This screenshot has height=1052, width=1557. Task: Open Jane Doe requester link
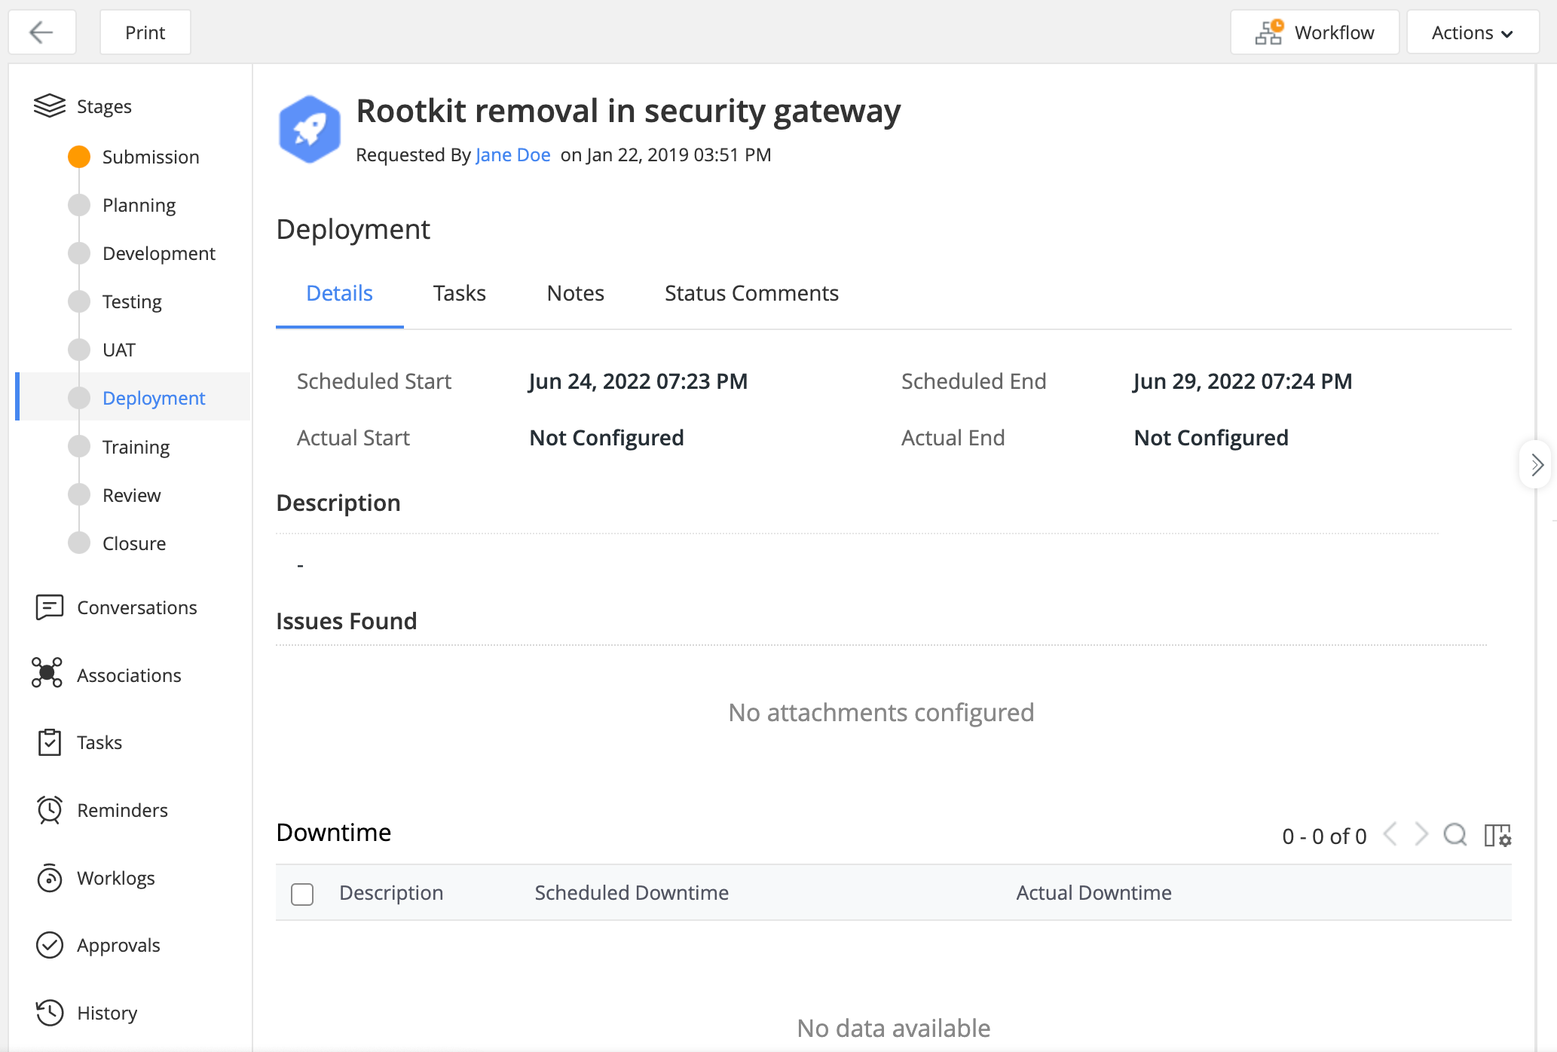(x=512, y=154)
